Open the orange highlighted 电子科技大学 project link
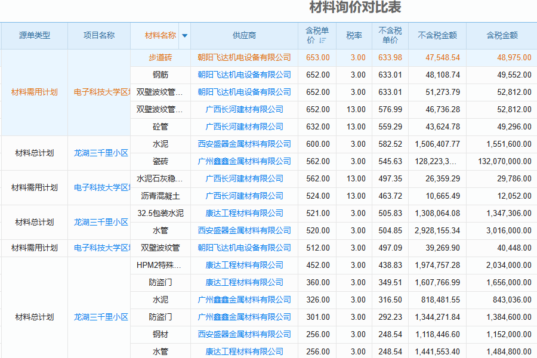 point(101,92)
